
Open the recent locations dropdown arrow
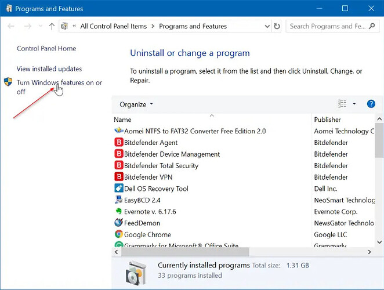point(41,26)
